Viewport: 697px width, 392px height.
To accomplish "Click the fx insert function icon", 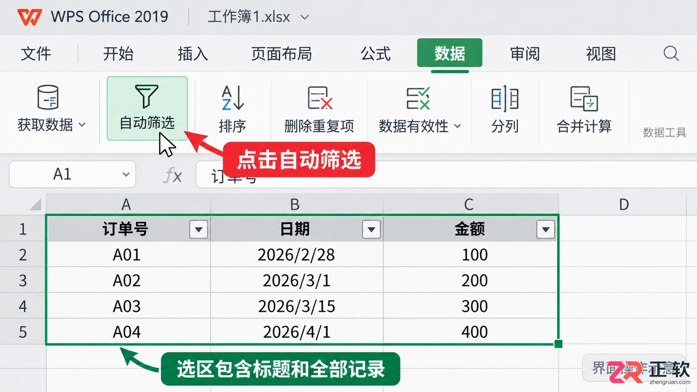I will point(173,175).
